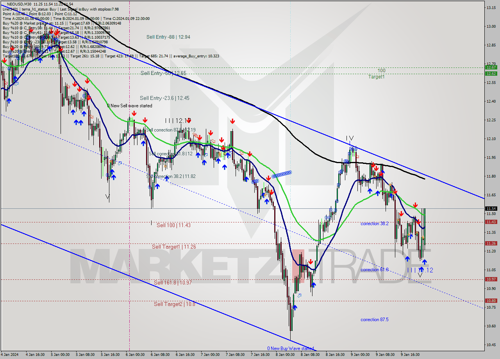
Task: Click the '6 Jan 00:30' time axis label
Action: (x=134, y=355)
